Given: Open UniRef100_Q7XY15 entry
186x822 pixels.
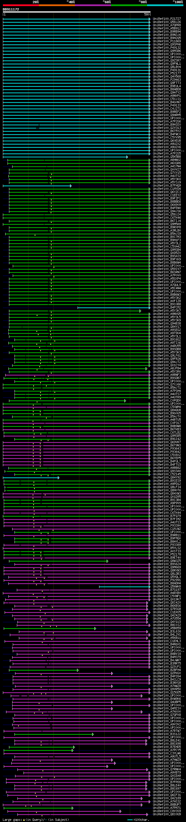Looking at the screenshot, I should pyautogui.click(x=167, y=173).
